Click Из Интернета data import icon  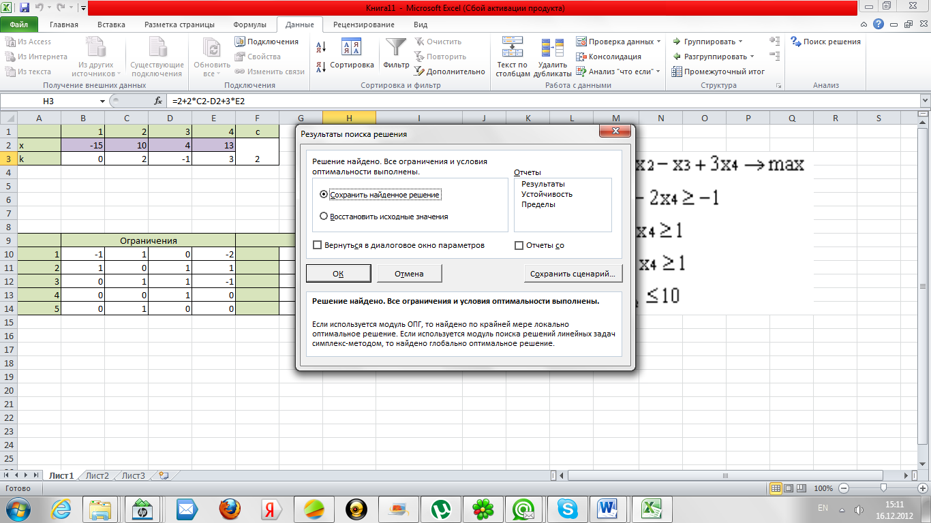pyautogui.click(x=10, y=57)
